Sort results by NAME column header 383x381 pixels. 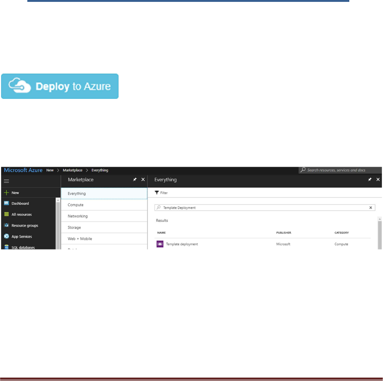161,233
